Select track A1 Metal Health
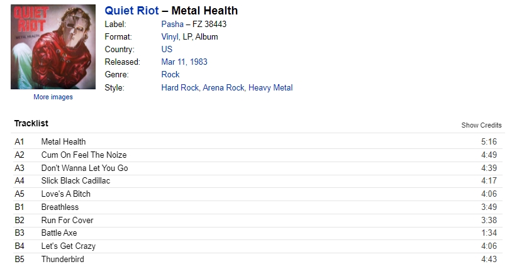Screen dimensions: 512x269 (258, 141)
